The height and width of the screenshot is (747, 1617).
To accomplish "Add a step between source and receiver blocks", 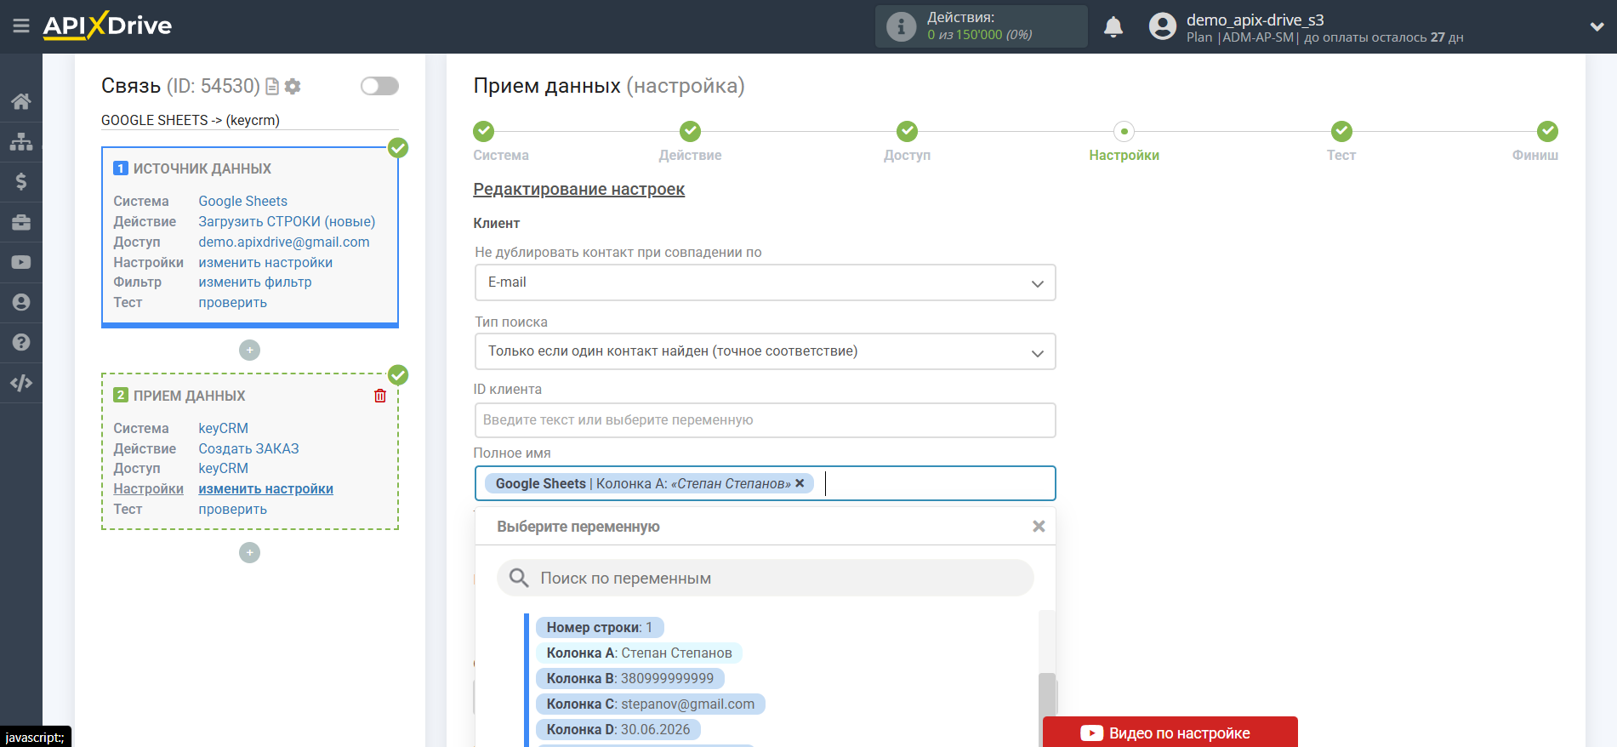I will [x=249, y=350].
